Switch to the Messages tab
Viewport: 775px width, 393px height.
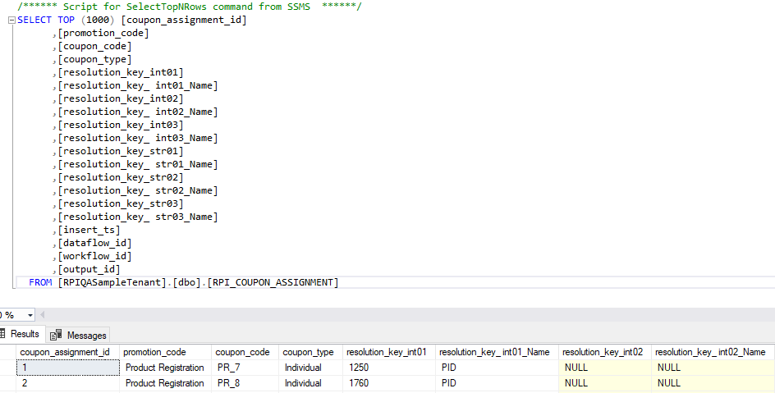click(80, 335)
